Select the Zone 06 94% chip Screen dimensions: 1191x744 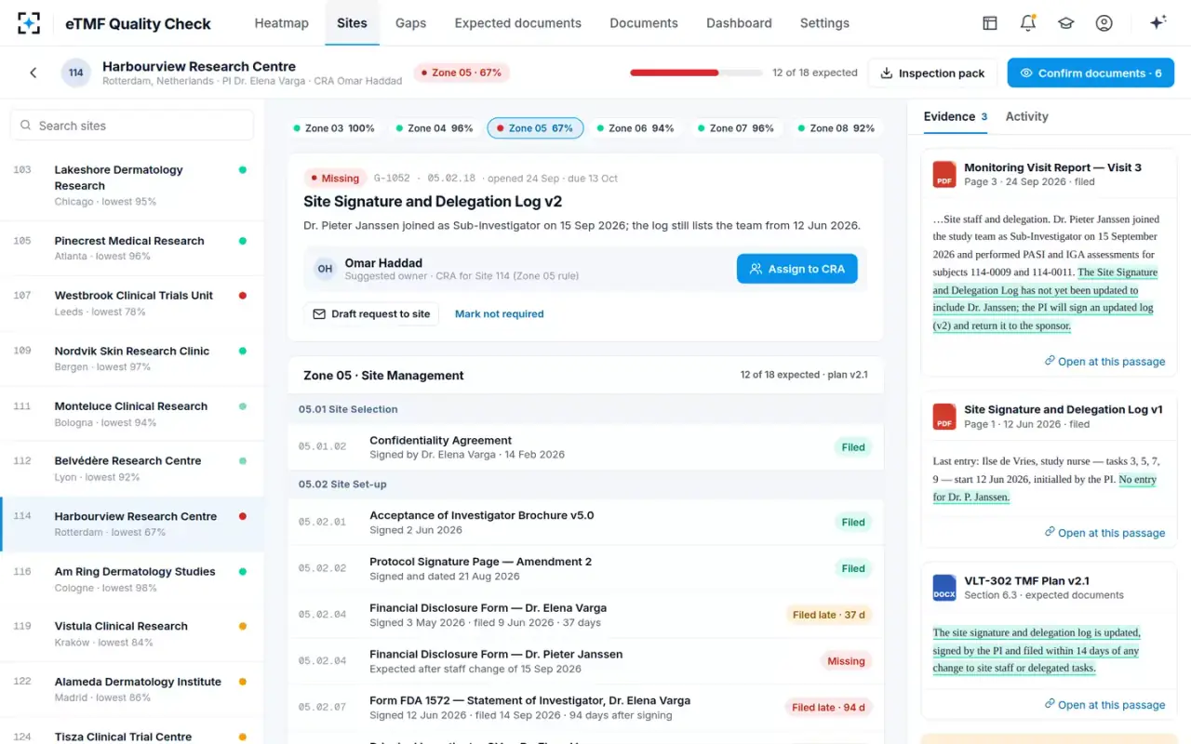click(635, 128)
